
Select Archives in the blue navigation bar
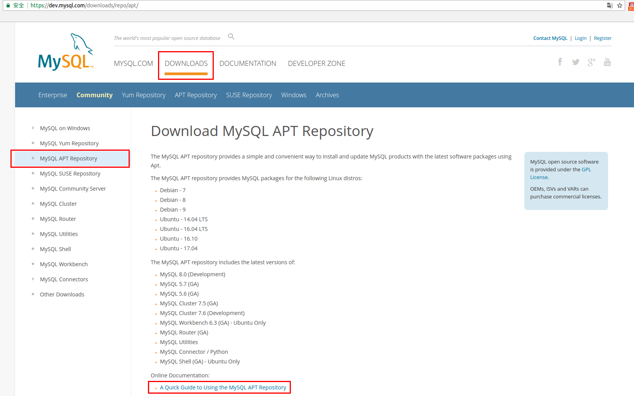click(x=327, y=95)
